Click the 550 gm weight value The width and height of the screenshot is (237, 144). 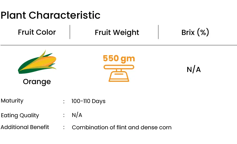point(119,58)
